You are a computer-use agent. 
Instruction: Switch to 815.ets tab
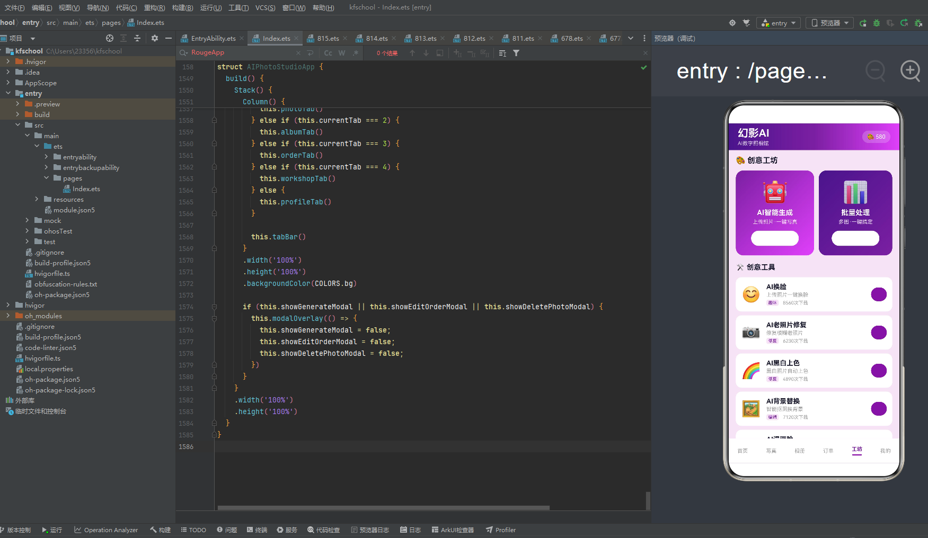coord(328,38)
